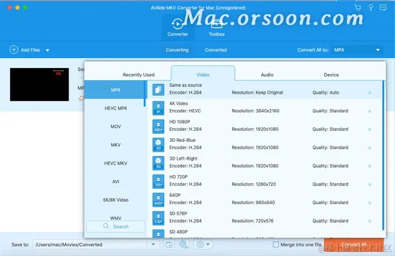Click the preset list scrollbar

click(383, 155)
